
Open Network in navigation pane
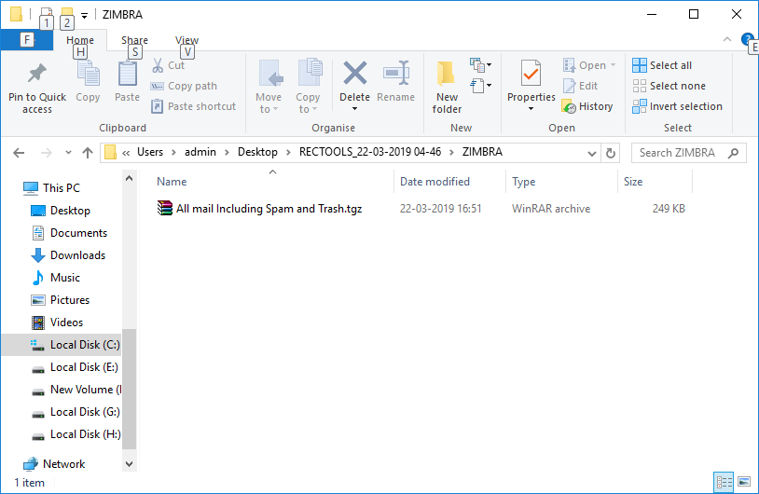click(x=64, y=464)
